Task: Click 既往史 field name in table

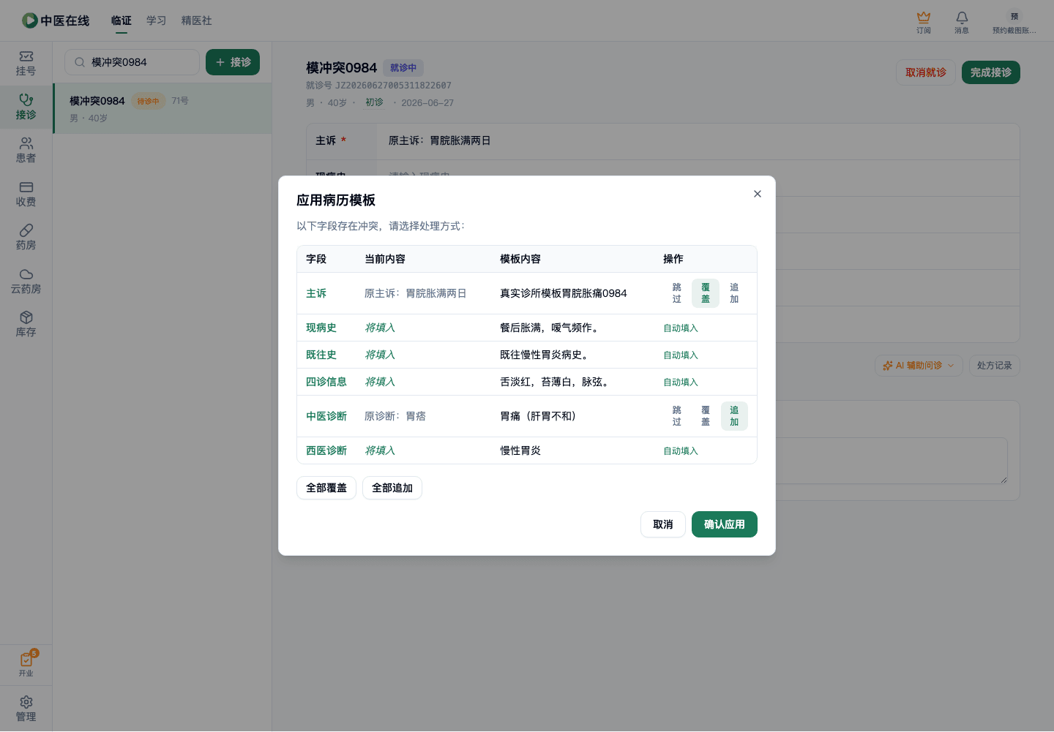Action: (321, 355)
